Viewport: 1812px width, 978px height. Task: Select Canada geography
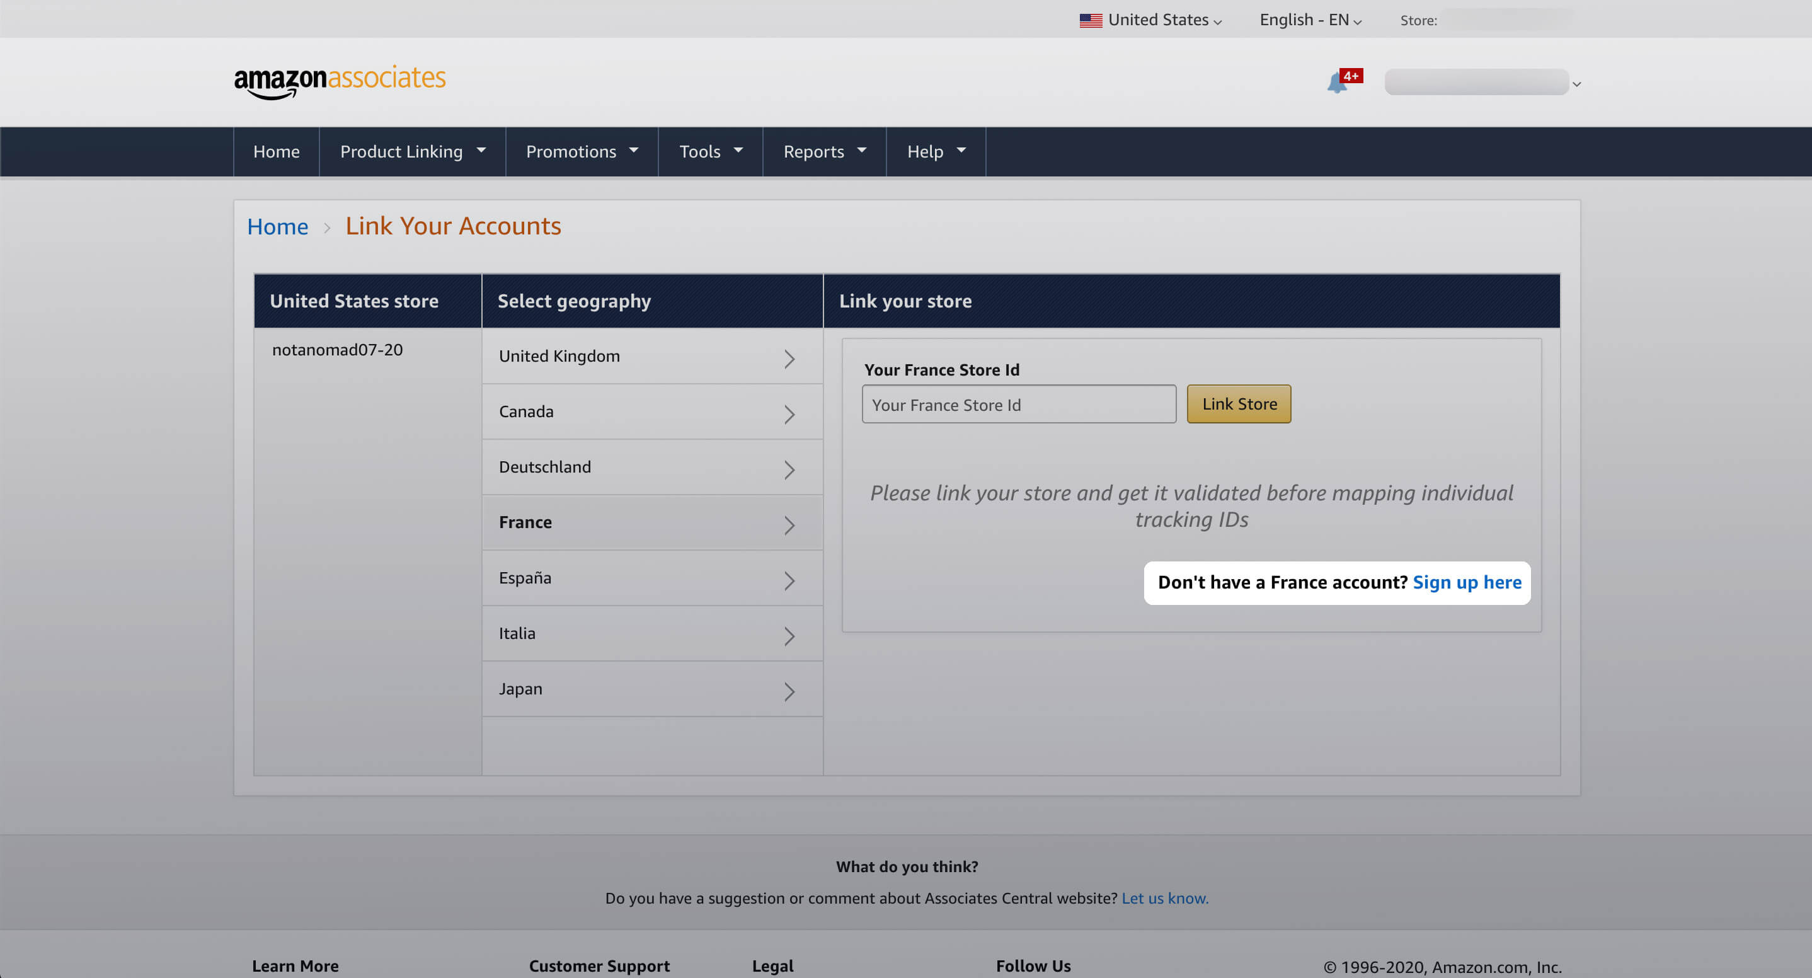(652, 411)
